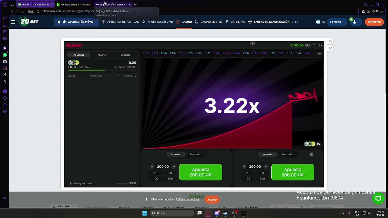Open browser downloads icon
388x218 pixels.
pyautogui.click(x=369, y=11)
